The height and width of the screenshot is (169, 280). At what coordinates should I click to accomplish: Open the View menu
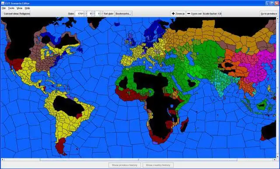point(19,8)
